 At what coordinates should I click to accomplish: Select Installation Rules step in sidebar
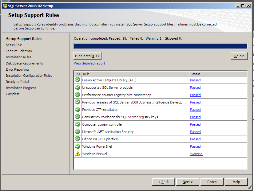click(x=18, y=57)
